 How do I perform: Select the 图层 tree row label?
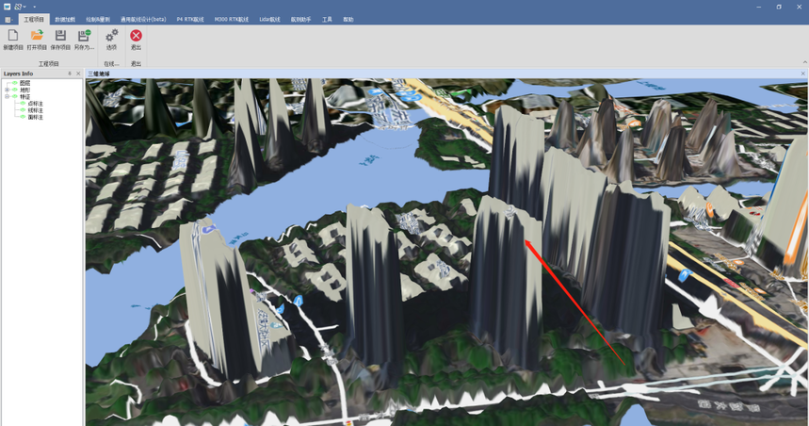click(24, 83)
